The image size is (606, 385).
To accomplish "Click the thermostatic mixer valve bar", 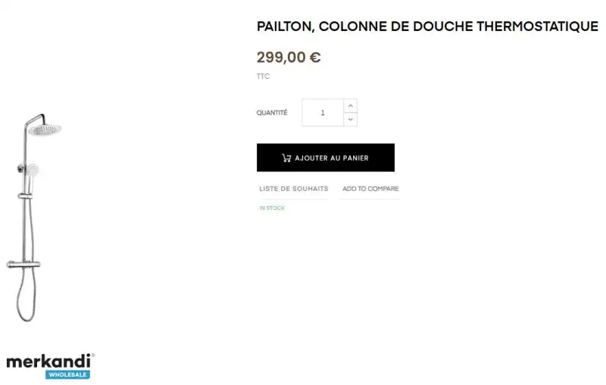I will pyautogui.click(x=23, y=264).
